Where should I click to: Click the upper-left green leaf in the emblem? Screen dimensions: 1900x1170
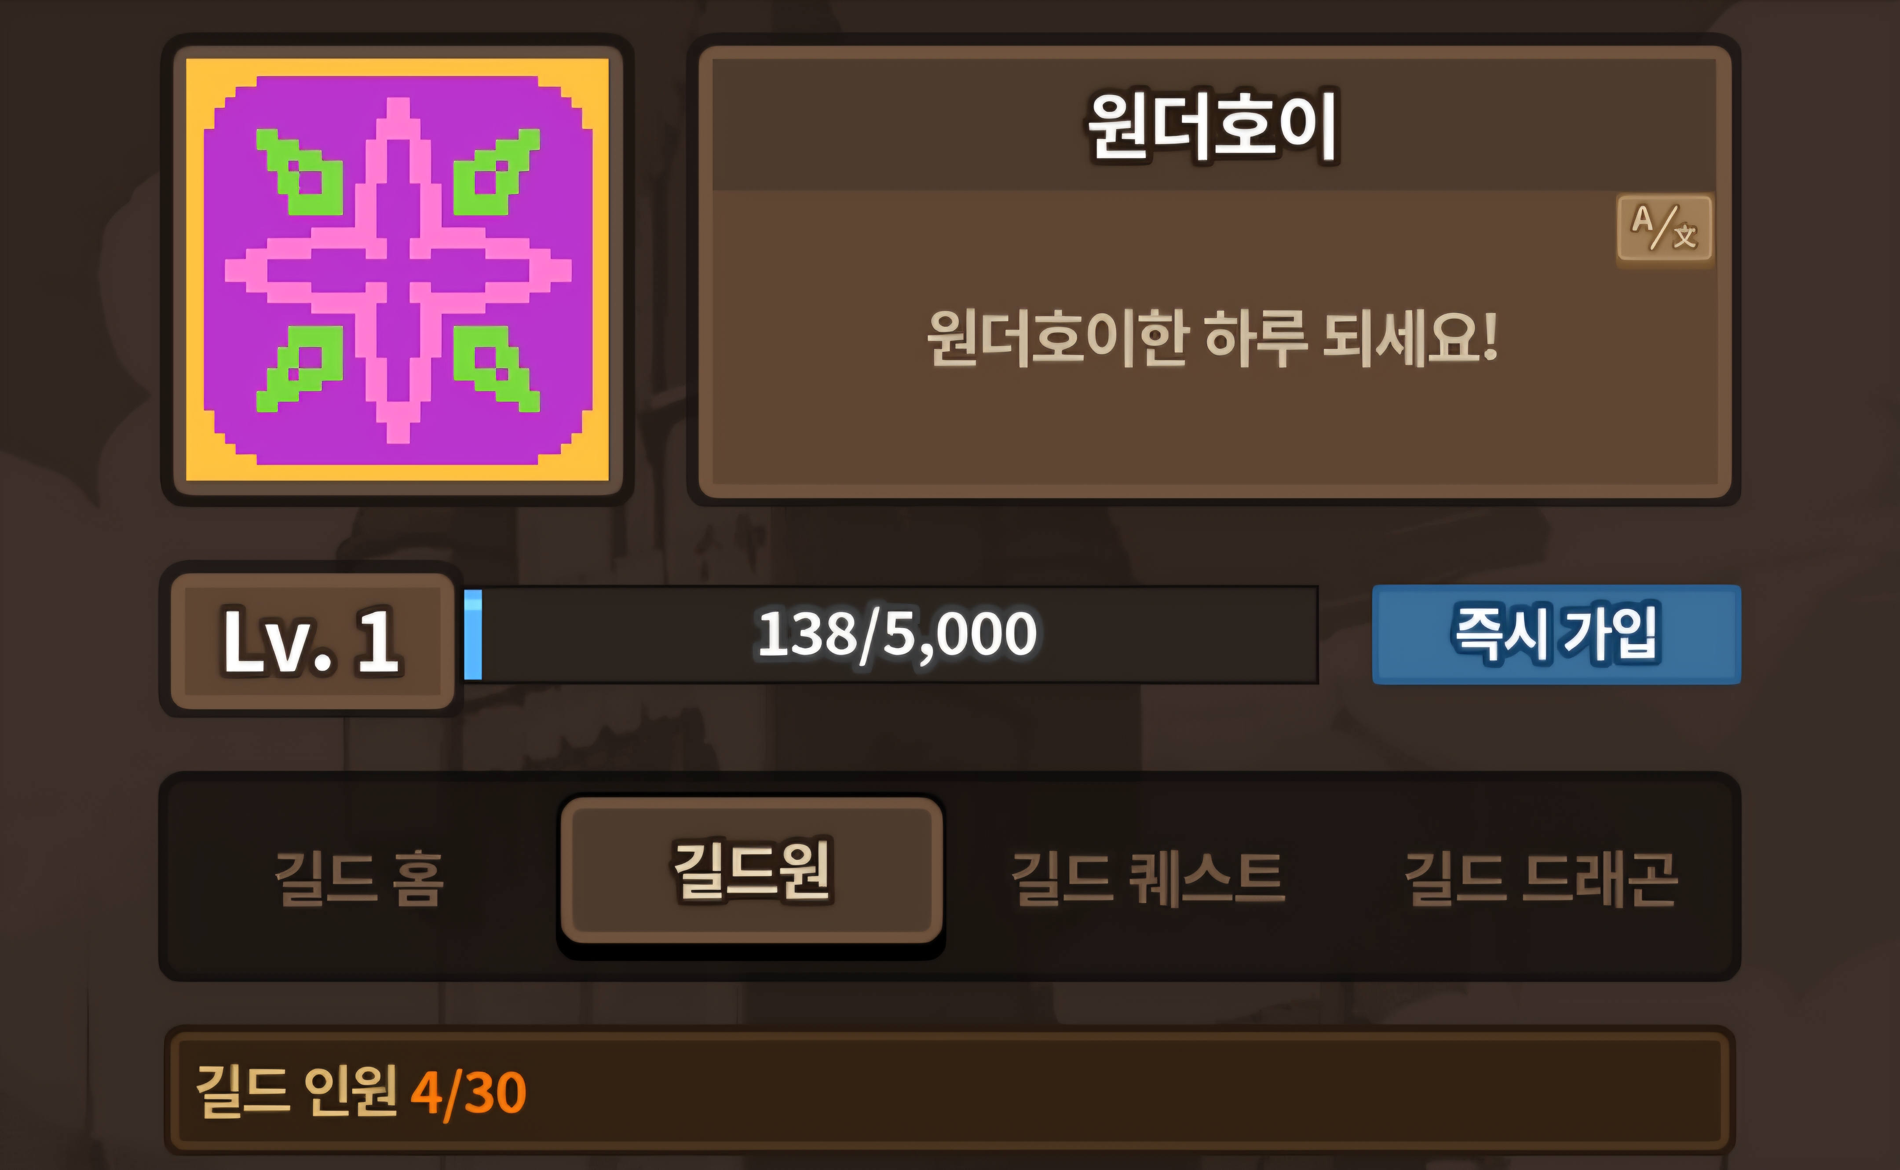[x=300, y=172]
